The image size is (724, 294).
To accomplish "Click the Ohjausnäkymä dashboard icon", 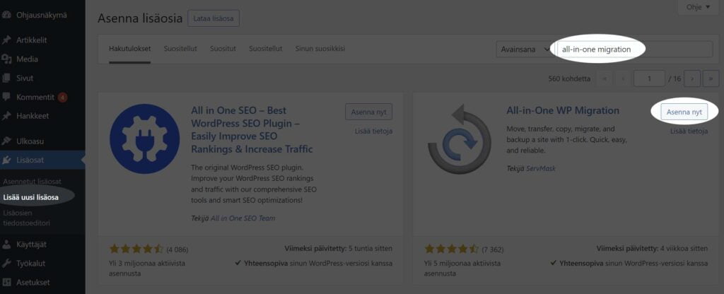I will (7, 13).
